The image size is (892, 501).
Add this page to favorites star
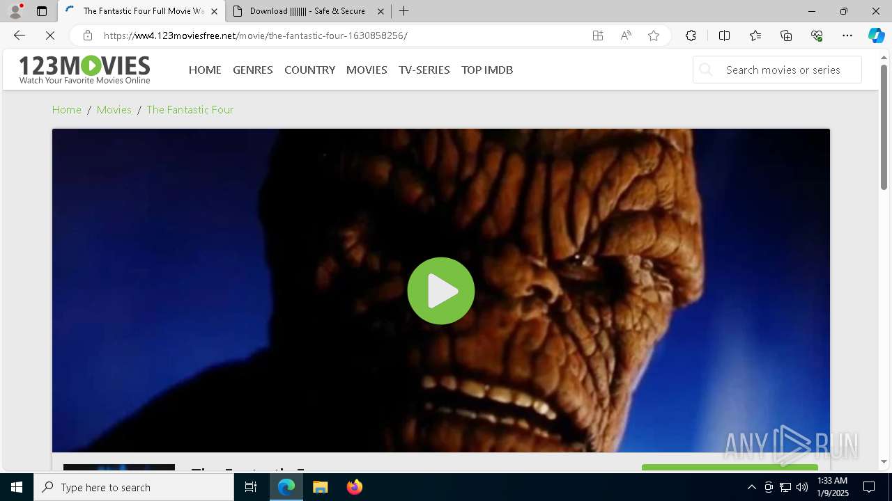654,35
